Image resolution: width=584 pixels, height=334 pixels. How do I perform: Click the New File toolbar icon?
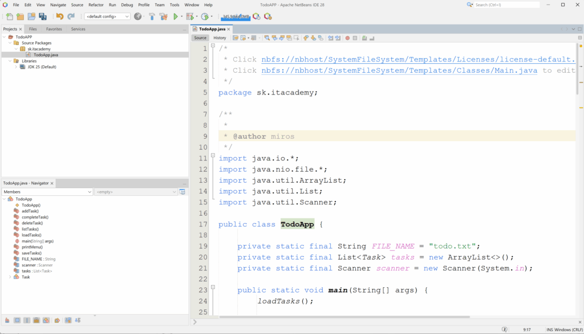pos(9,17)
